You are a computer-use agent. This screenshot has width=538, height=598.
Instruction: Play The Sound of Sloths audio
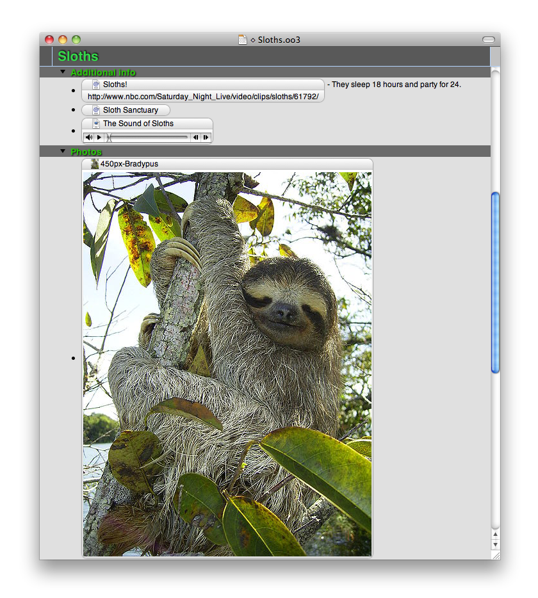pyautogui.click(x=99, y=137)
